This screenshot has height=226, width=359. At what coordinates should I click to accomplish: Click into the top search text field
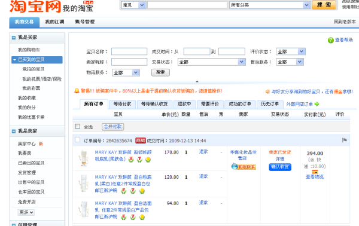pyautogui.click(x=187, y=5)
